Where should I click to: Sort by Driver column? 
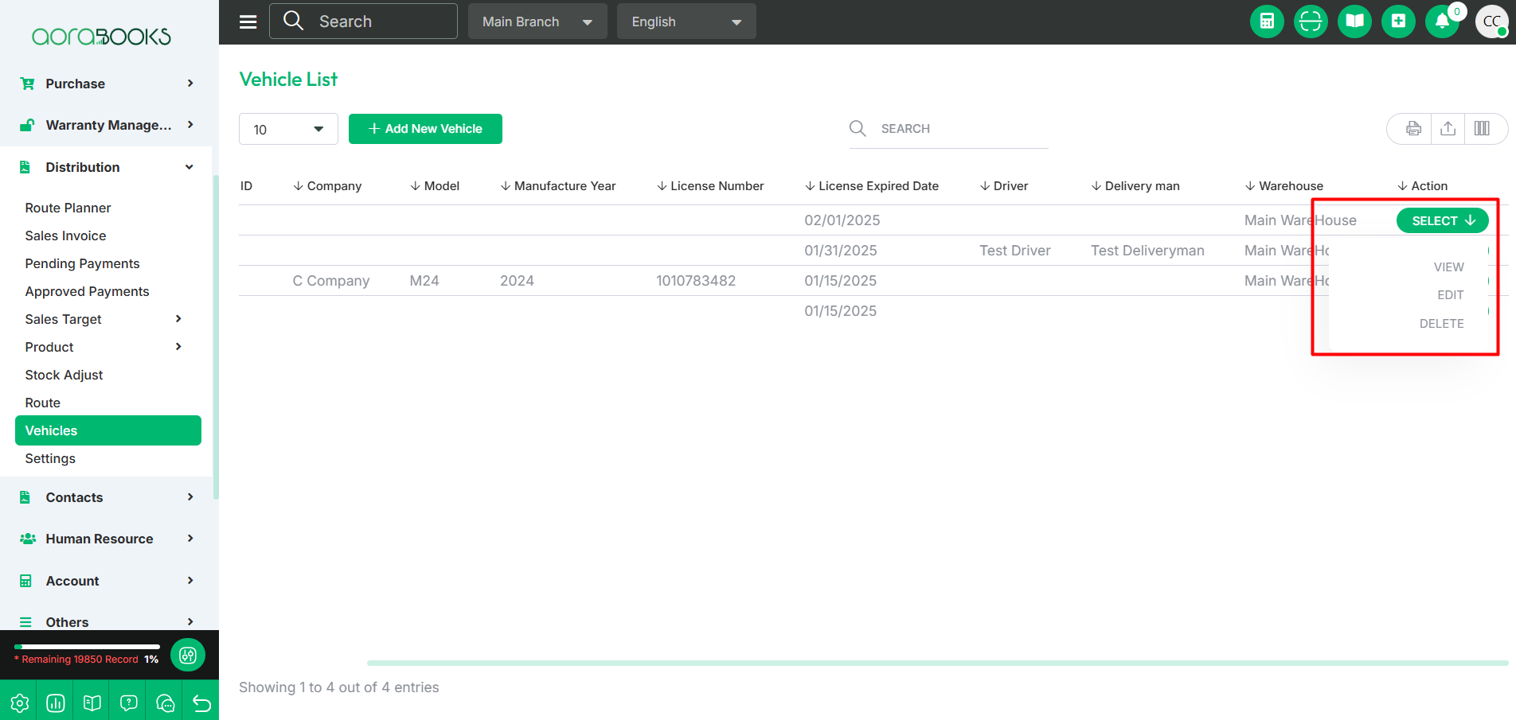1004,186
